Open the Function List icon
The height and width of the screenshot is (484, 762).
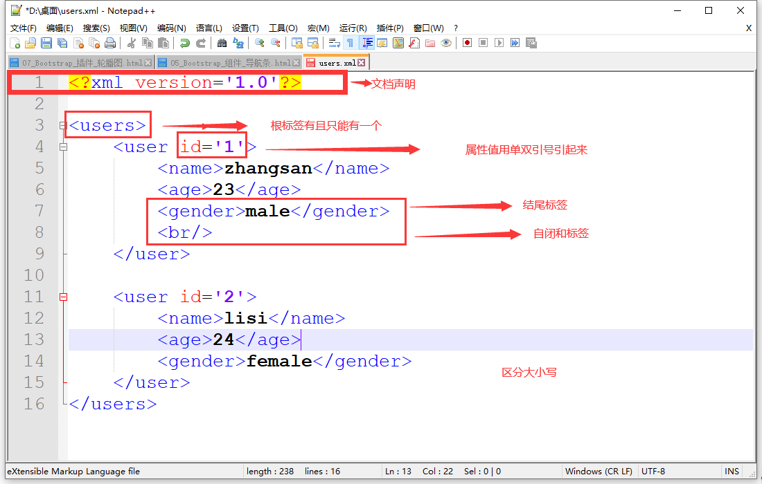414,43
